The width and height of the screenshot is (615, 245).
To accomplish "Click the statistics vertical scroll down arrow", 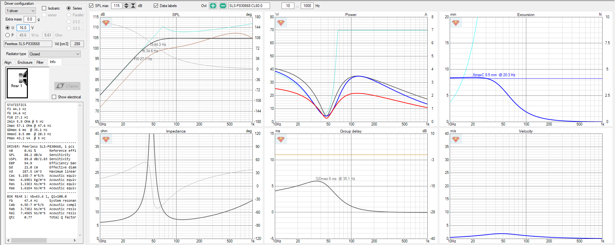I will (x=80, y=235).
